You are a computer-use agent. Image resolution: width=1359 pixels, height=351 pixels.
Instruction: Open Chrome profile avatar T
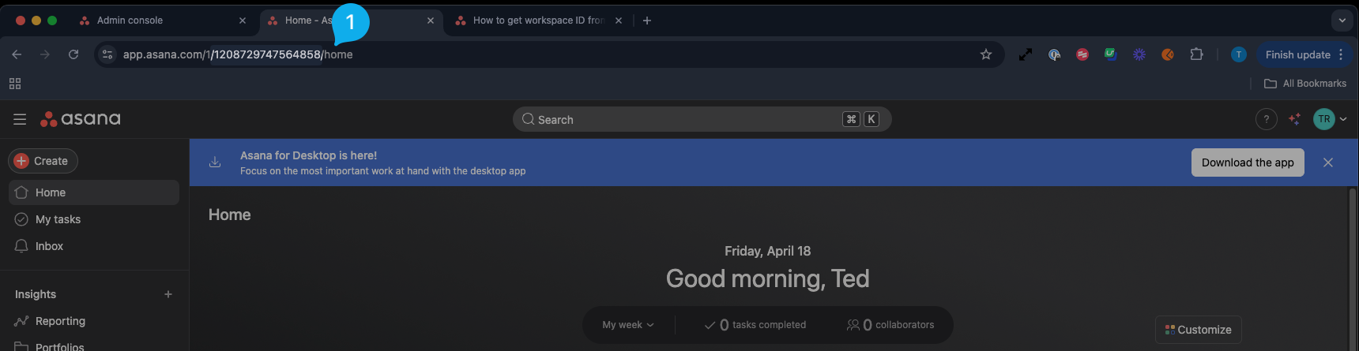click(1239, 54)
